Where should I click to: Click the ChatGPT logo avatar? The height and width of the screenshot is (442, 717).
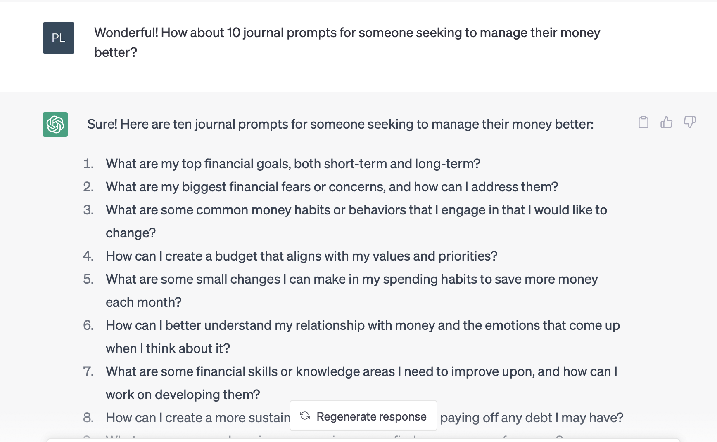[x=55, y=125]
